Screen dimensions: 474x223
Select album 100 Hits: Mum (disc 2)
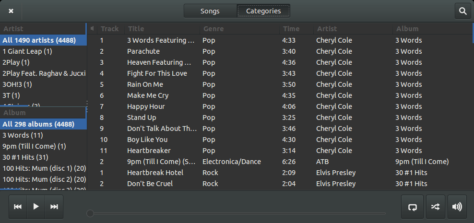pos(43,179)
